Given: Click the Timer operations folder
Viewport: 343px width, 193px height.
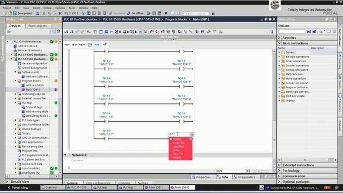Looking at the screenshot, I should (x=296, y=61).
